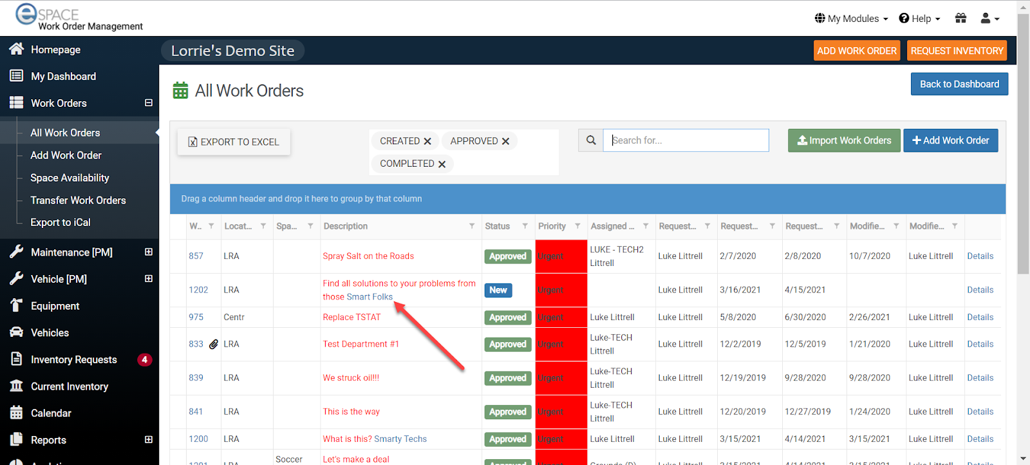The height and width of the screenshot is (465, 1030).
Task: Collapse the Work Orders sidebar section
Action: (149, 103)
